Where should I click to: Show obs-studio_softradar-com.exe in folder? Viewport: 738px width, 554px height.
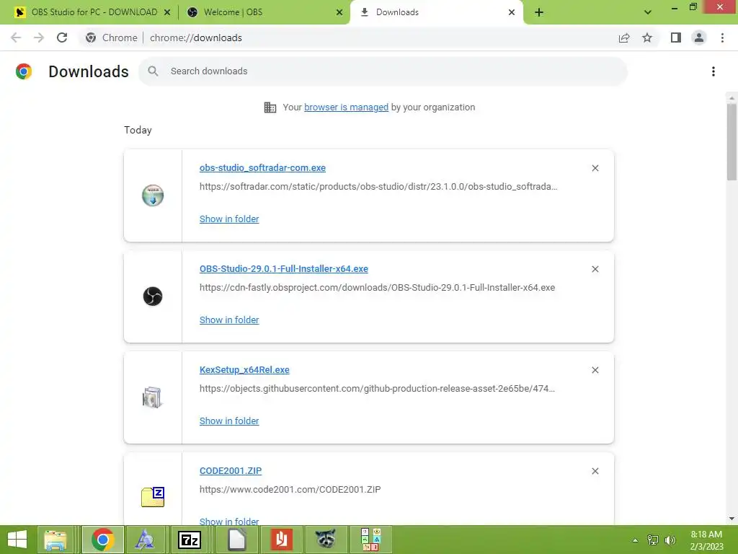coord(229,219)
